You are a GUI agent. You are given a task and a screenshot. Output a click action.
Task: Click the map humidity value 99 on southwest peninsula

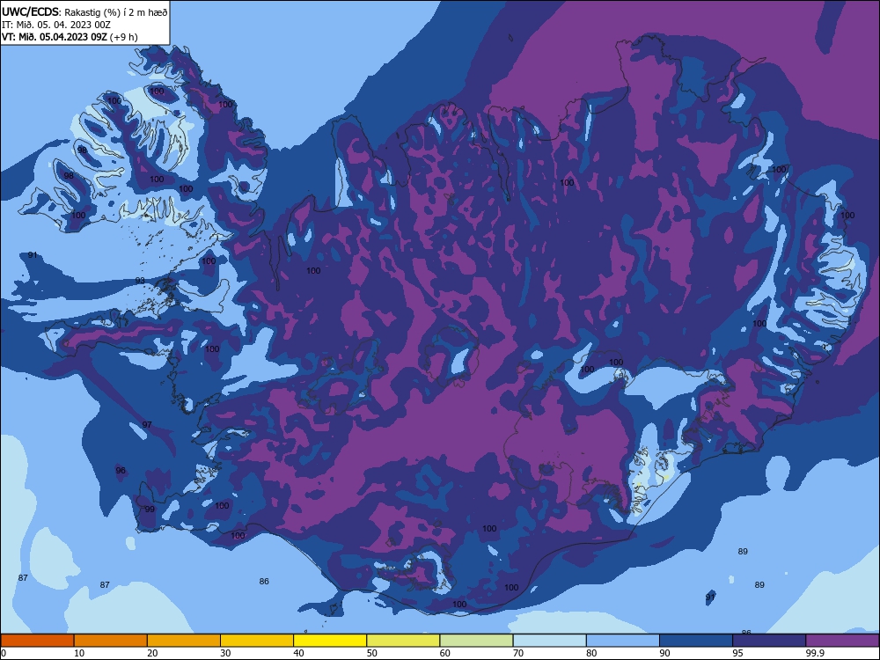[150, 510]
